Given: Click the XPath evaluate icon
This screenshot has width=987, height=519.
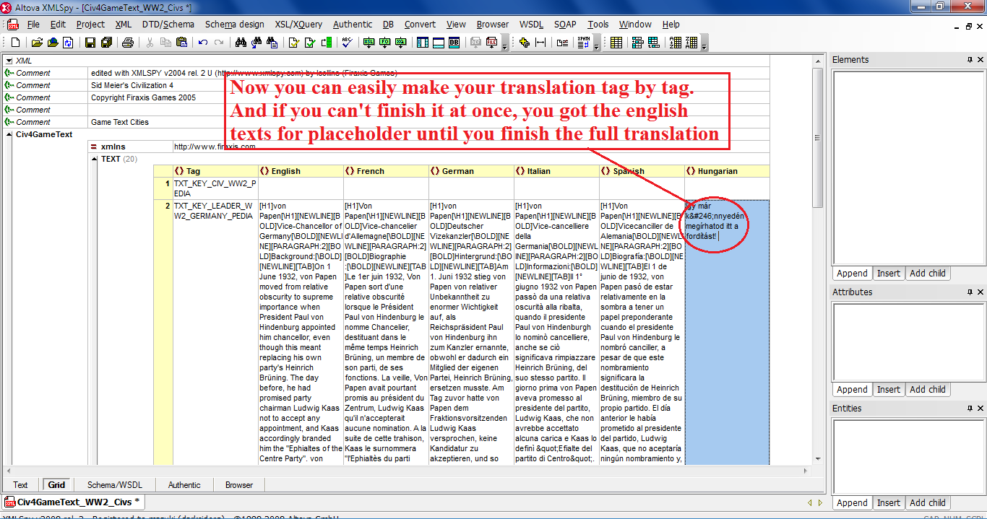Looking at the screenshot, I should [x=584, y=43].
